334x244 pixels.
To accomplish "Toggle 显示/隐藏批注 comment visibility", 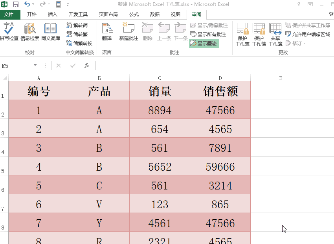I will point(207,26).
